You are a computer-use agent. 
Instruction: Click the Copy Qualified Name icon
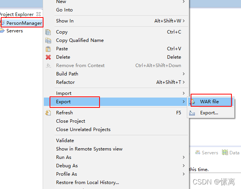pyautogui.click(x=48, y=40)
